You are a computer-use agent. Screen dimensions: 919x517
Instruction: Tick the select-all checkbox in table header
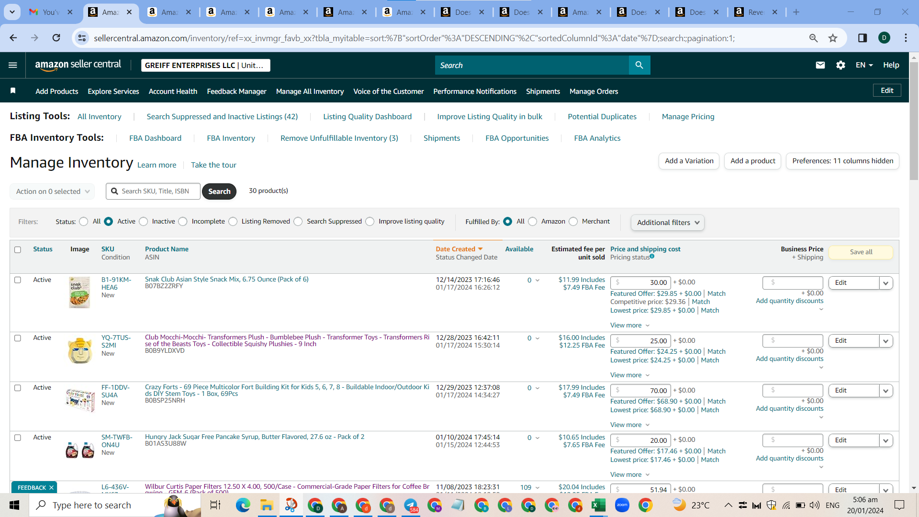point(18,249)
